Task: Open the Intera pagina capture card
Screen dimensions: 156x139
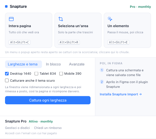Action: point(29,30)
